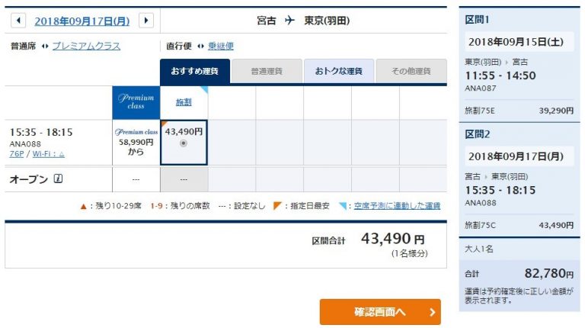This screenshot has width=585, height=328.
Task: Click the airplane icon between 宮古 and 東京
Action: (x=289, y=20)
